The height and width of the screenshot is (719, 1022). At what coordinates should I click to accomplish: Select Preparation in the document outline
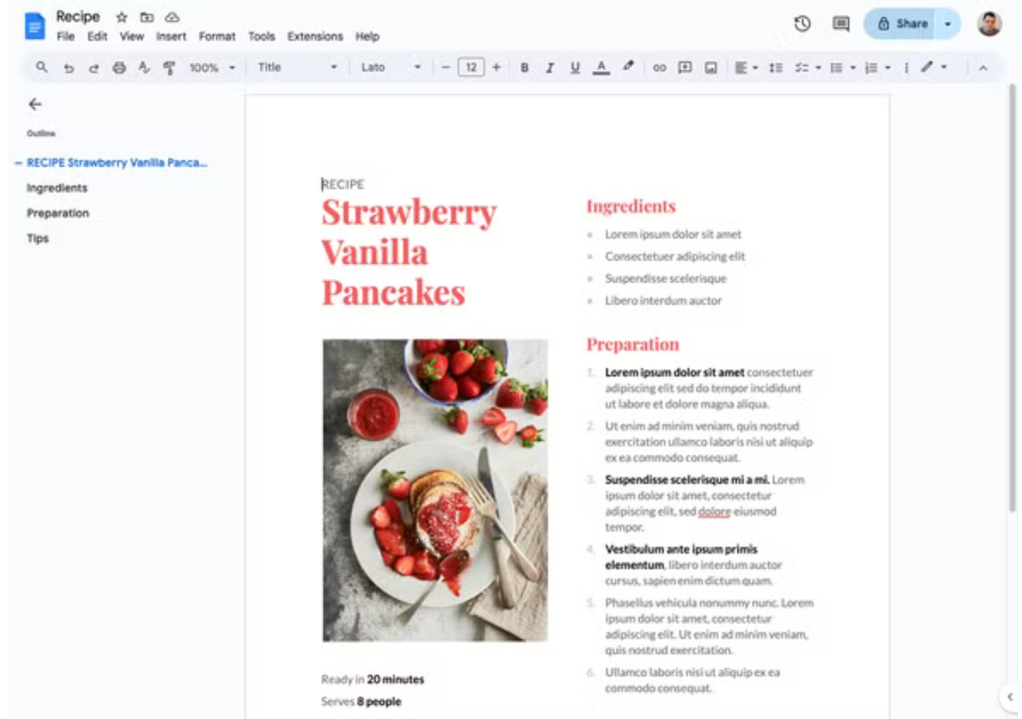(x=57, y=213)
